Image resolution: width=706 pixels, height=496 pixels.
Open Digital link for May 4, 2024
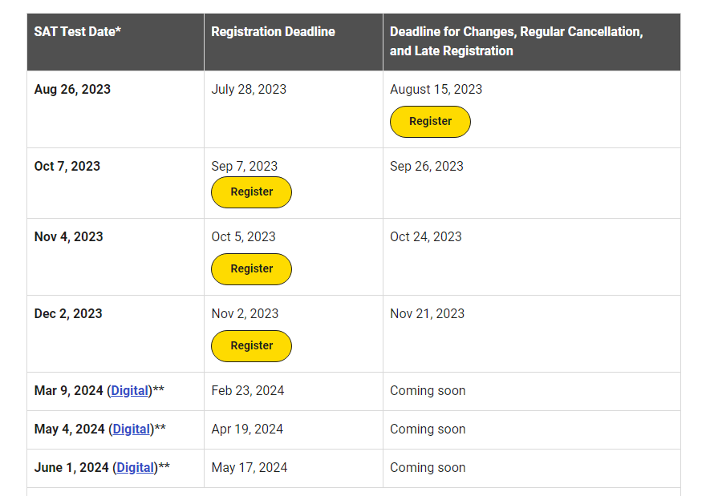131,429
